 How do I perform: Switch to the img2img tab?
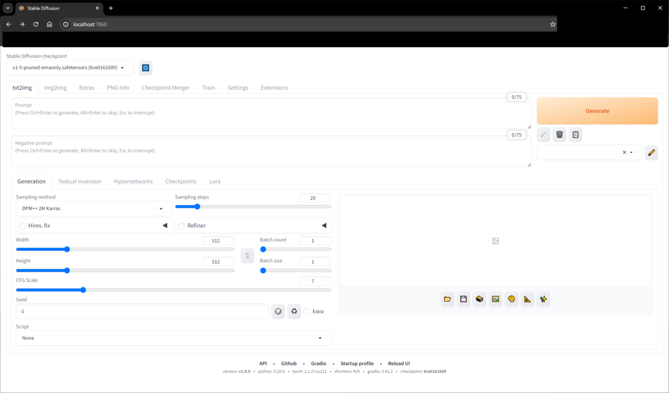(x=55, y=88)
